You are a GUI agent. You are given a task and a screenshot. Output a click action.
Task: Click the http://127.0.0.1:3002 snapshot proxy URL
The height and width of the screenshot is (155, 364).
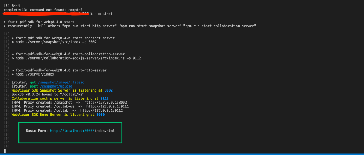click(105, 102)
